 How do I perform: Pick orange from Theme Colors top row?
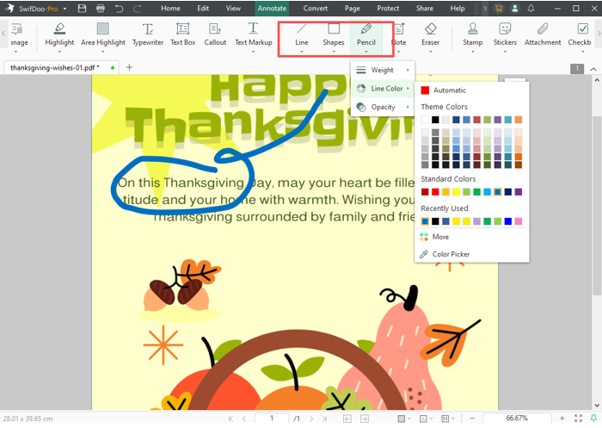(x=519, y=120)
